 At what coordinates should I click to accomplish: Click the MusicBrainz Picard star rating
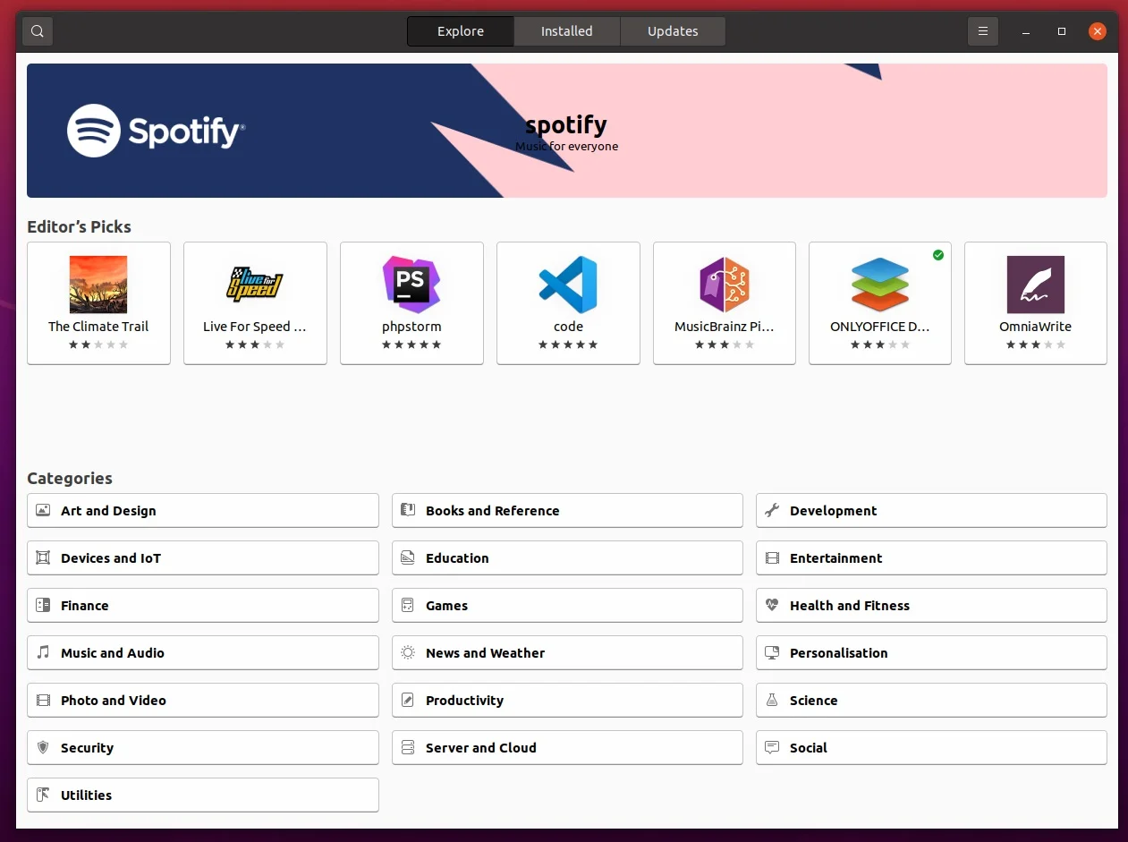pyautogui.click(x=725, y=344)
